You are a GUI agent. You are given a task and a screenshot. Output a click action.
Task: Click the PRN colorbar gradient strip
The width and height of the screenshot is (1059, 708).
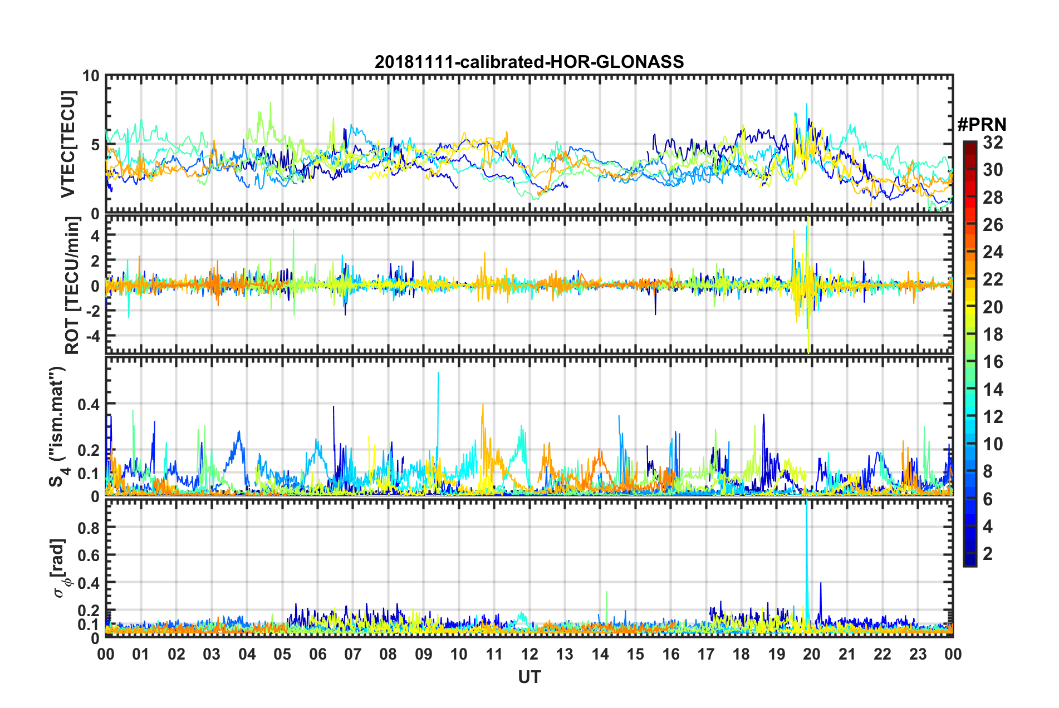coord(970,353)
